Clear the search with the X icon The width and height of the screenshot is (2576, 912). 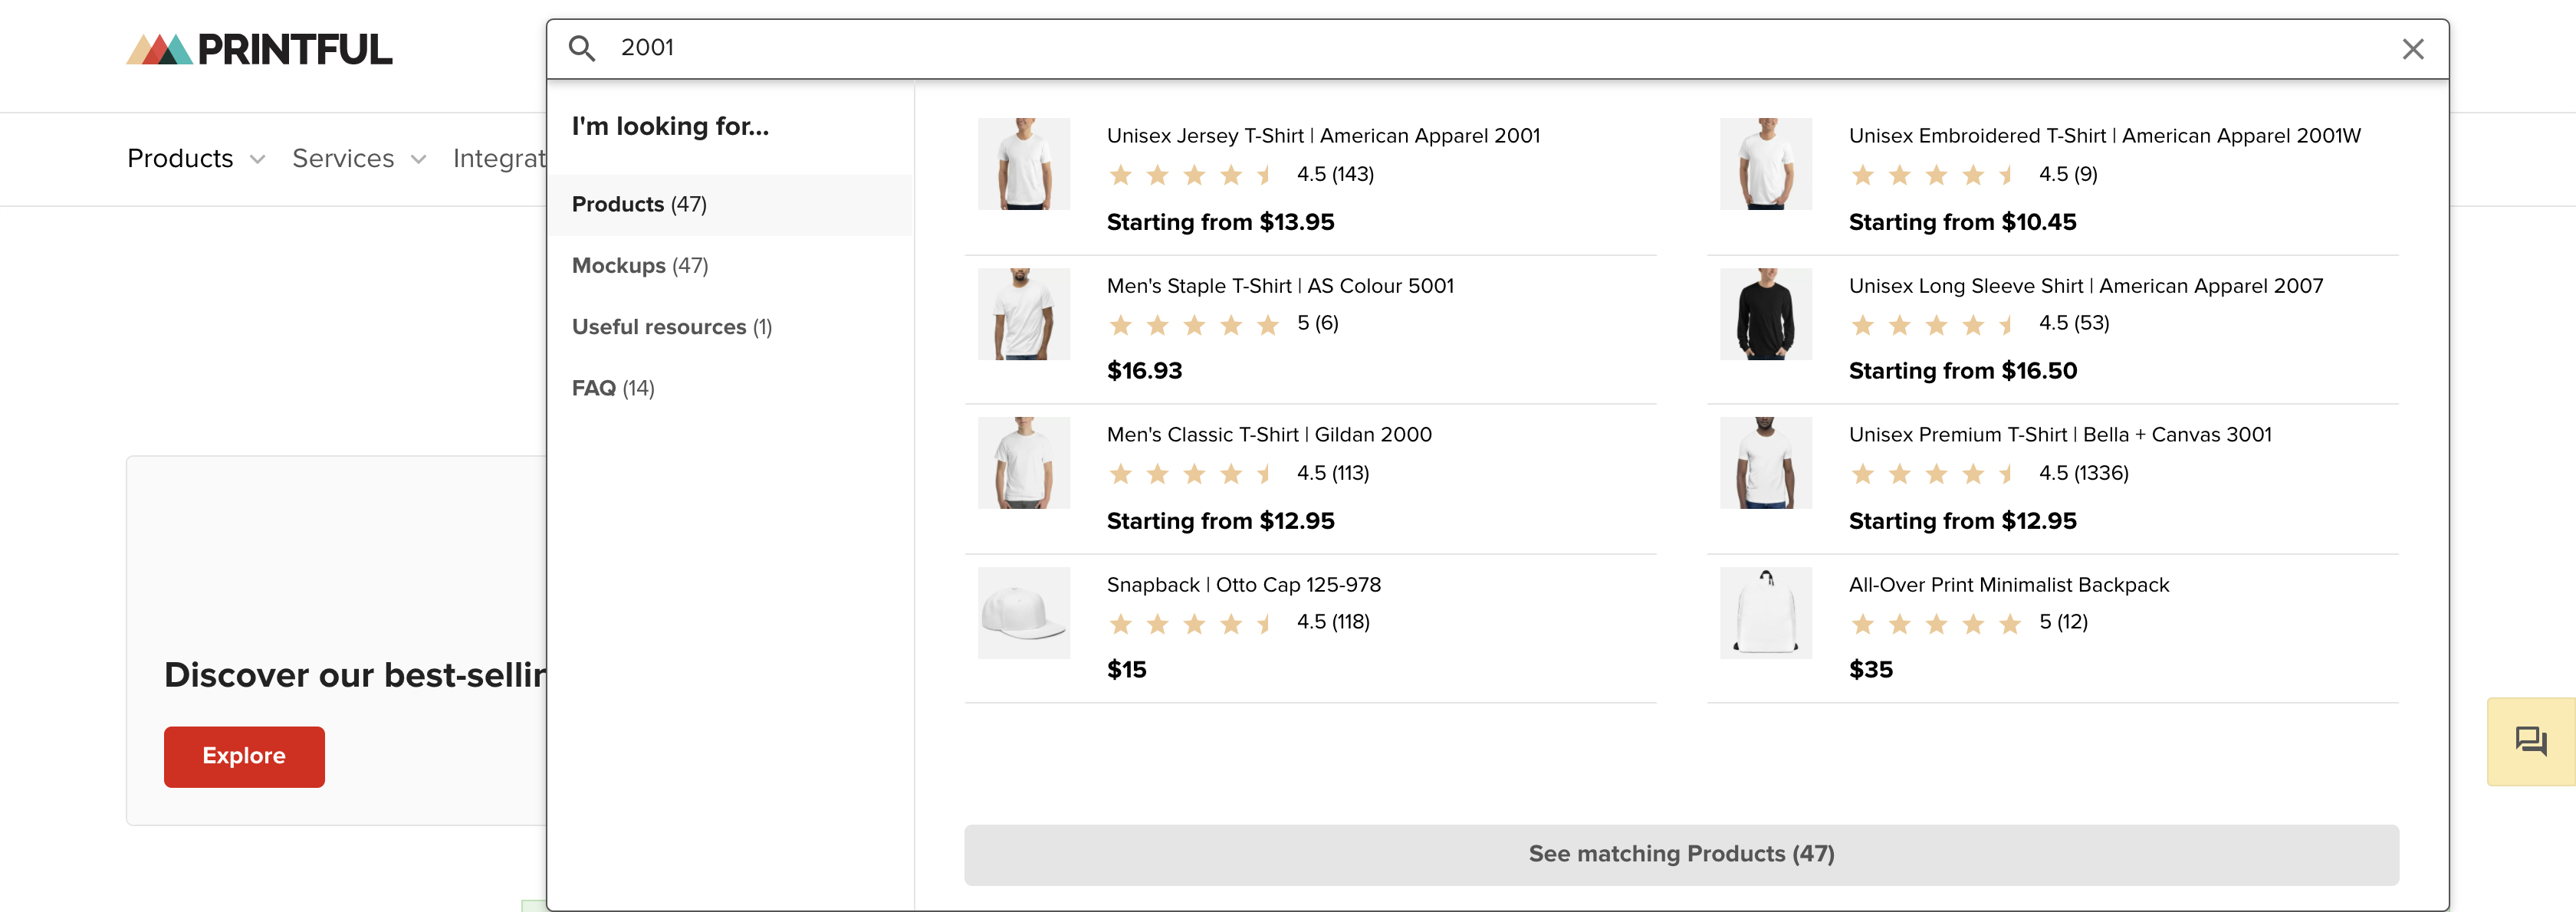tap(2412, 49)
